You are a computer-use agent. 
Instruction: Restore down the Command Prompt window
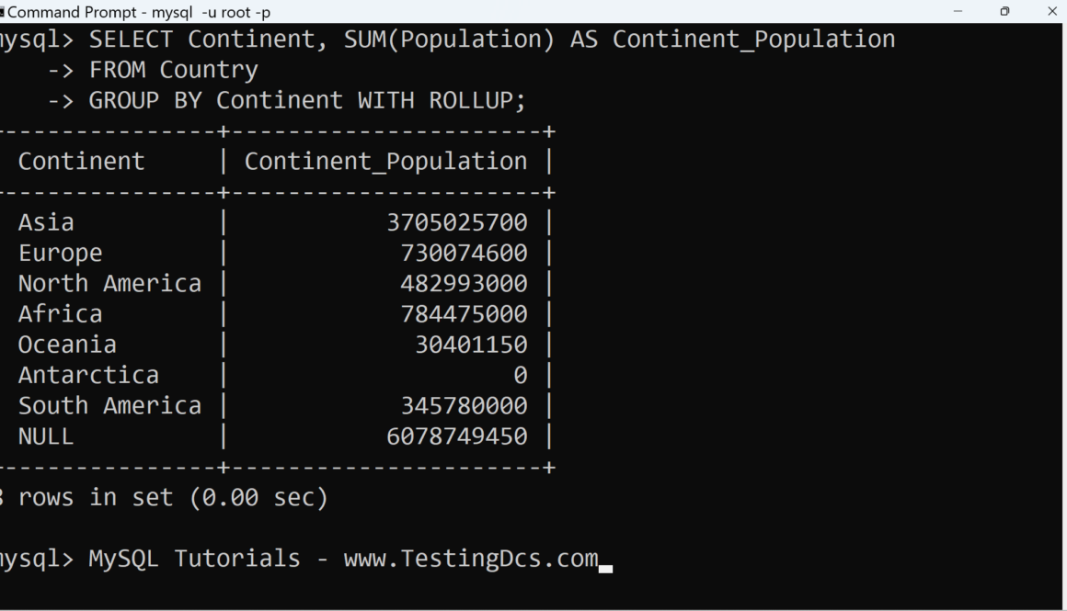click(x=1004, y=12)
